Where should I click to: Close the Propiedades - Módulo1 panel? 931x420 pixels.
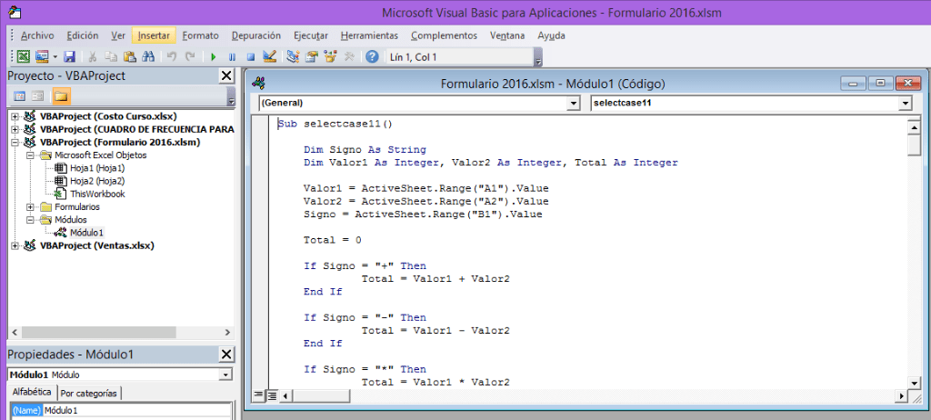[226, 355]
